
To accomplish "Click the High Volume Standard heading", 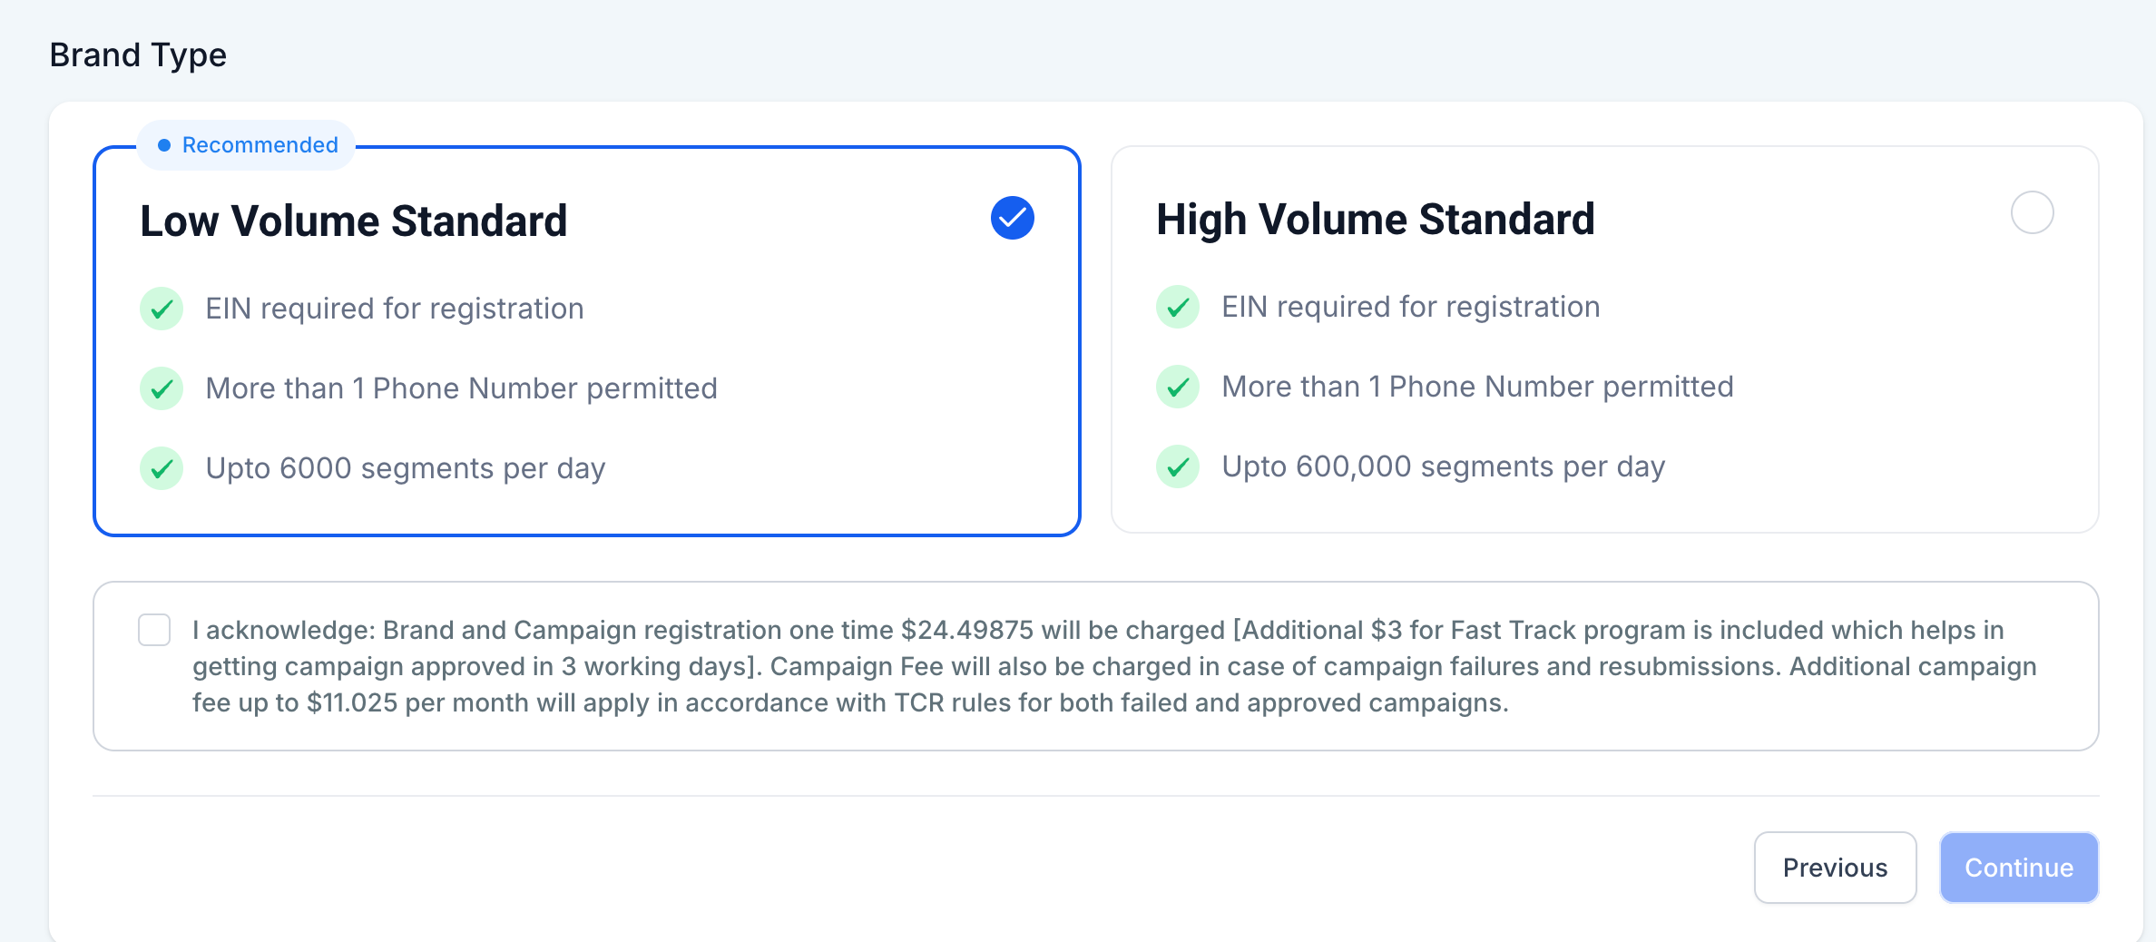I will [1375, 220].
